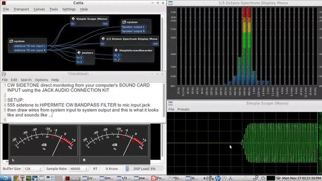
Task: Click the untitled text editor window icon
Action: [x=4, y=74]
